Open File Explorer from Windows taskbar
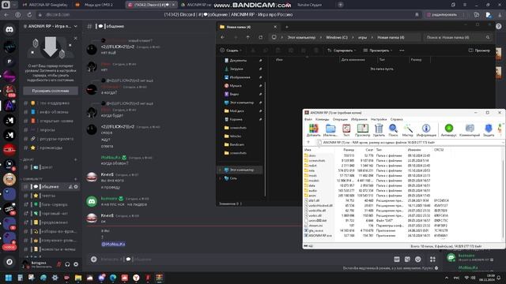Viewport: 506px width, 284px height. 78,278
